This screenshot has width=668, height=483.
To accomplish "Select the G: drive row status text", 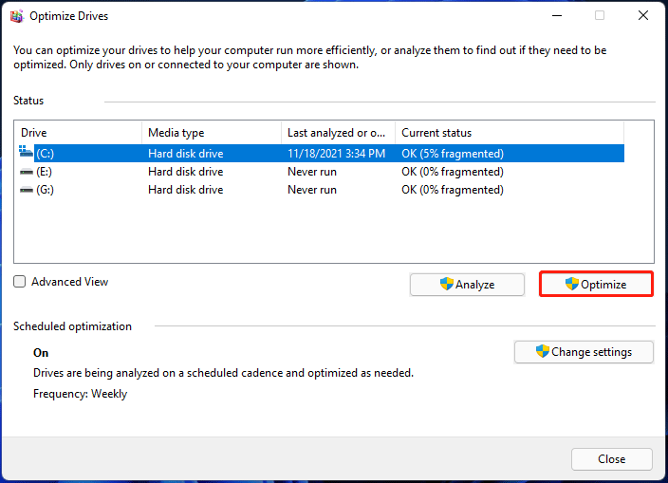I will 452,190.
